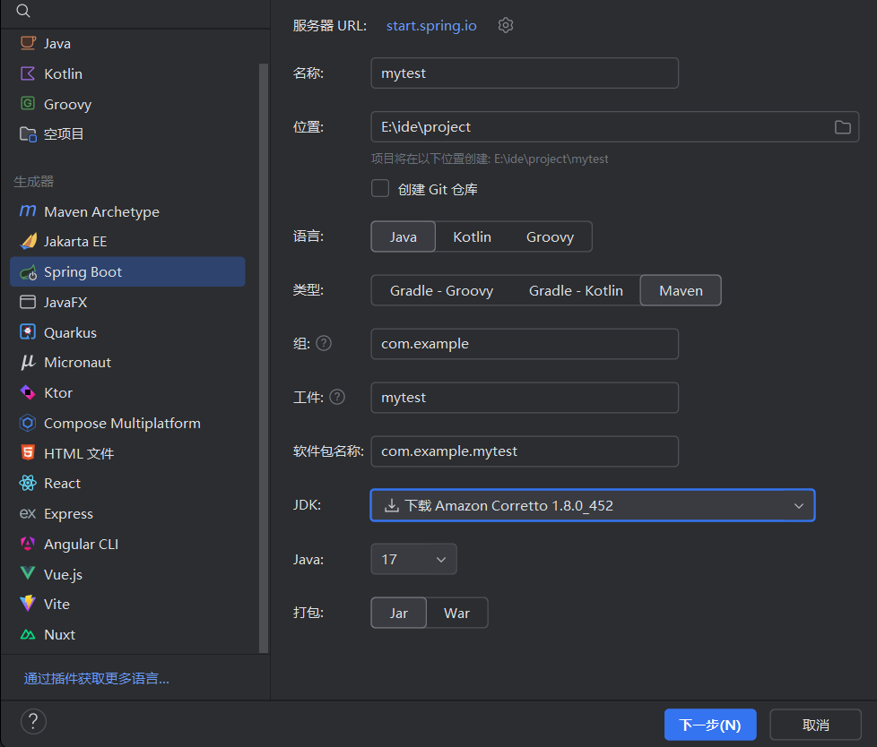Expand the JDK dropdown

point(798,505)
